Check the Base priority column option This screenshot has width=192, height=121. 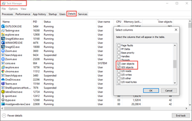[119, 53]
